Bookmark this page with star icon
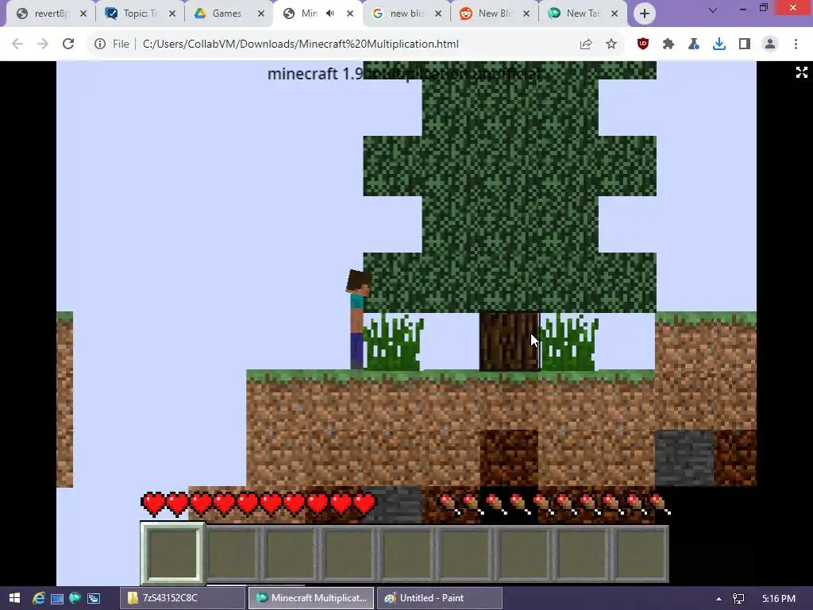 (611, 44)
